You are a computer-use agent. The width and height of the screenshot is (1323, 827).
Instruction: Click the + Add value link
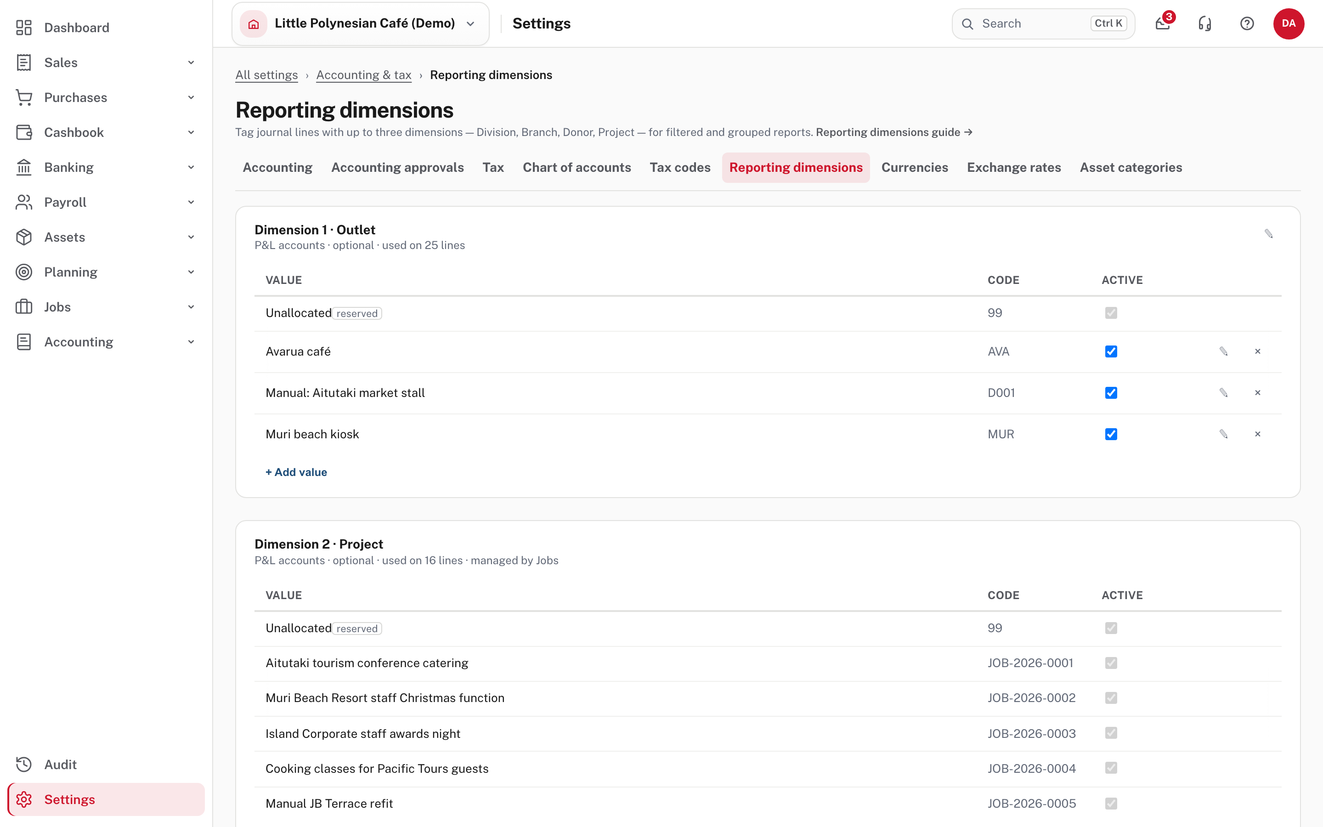(x=296, y=472)
